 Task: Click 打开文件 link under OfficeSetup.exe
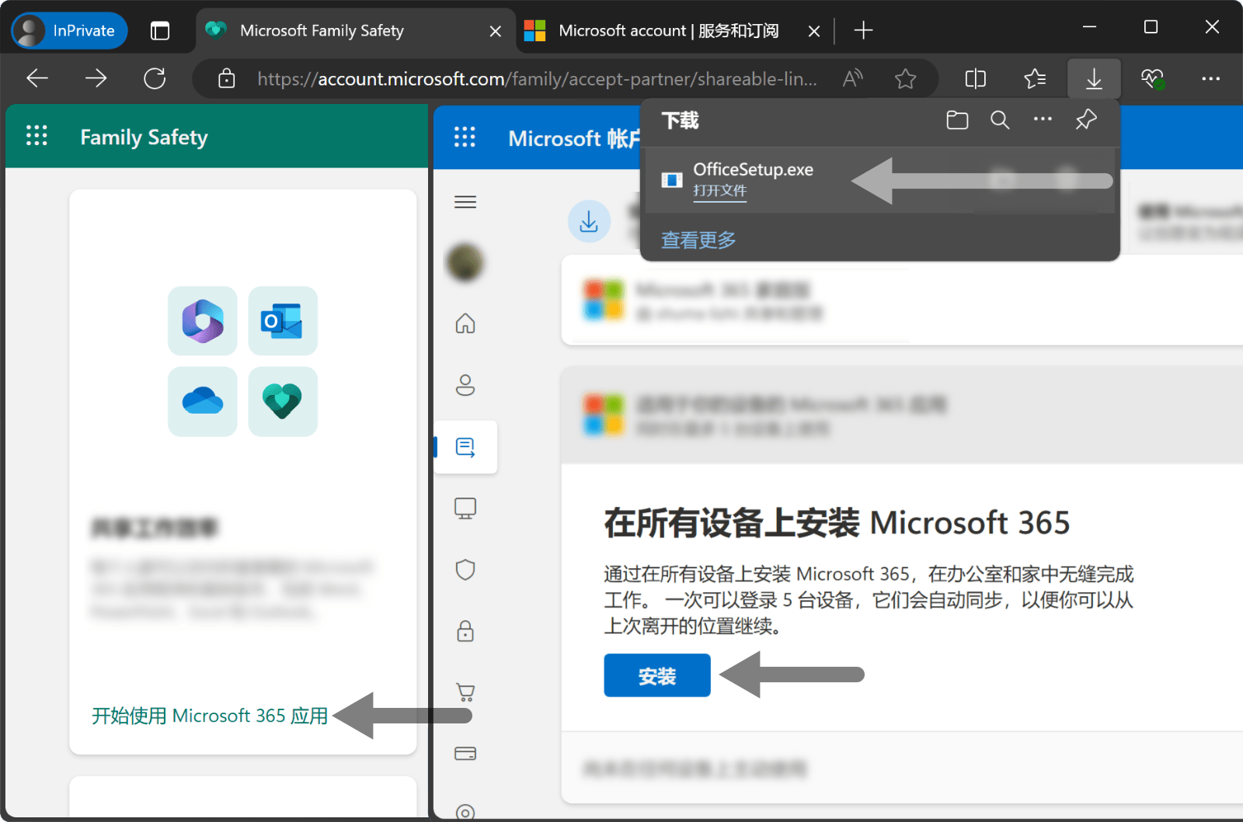[719, 191]
